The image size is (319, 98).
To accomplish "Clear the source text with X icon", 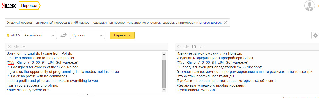I will coord(9,46).
